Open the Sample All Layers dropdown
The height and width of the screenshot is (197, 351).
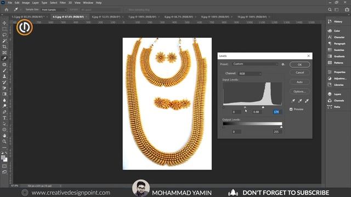(101, 10)
